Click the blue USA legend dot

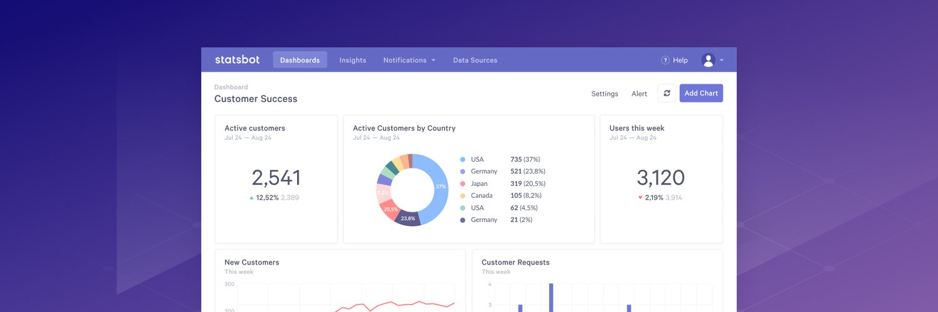(x=462, y=159)
